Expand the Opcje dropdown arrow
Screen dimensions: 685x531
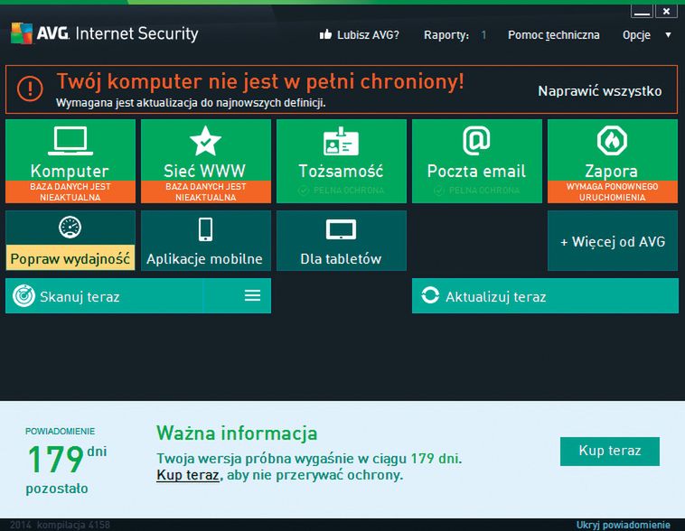668,34
